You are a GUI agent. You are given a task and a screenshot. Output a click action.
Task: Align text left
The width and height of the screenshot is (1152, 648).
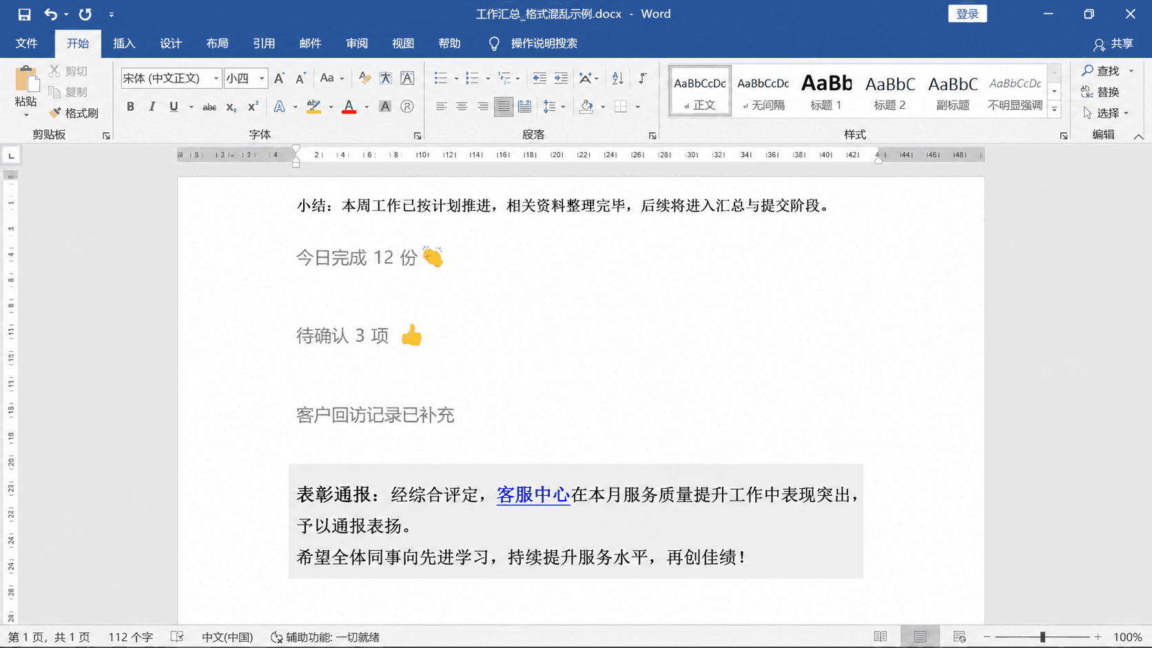point(441,106)
